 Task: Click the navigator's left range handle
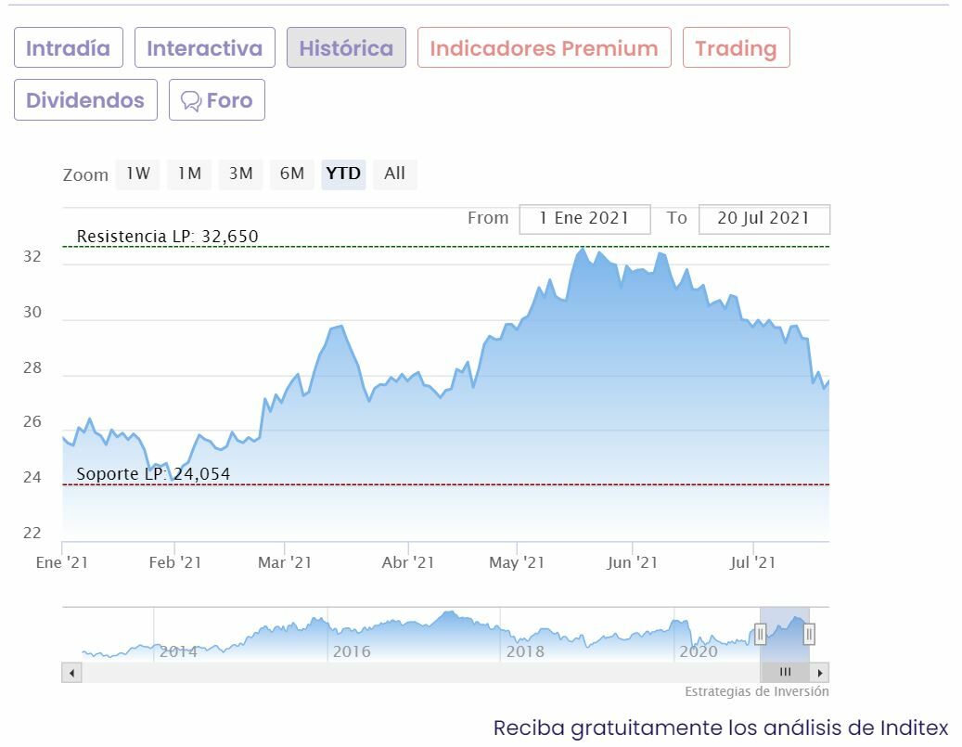[760, 634]
